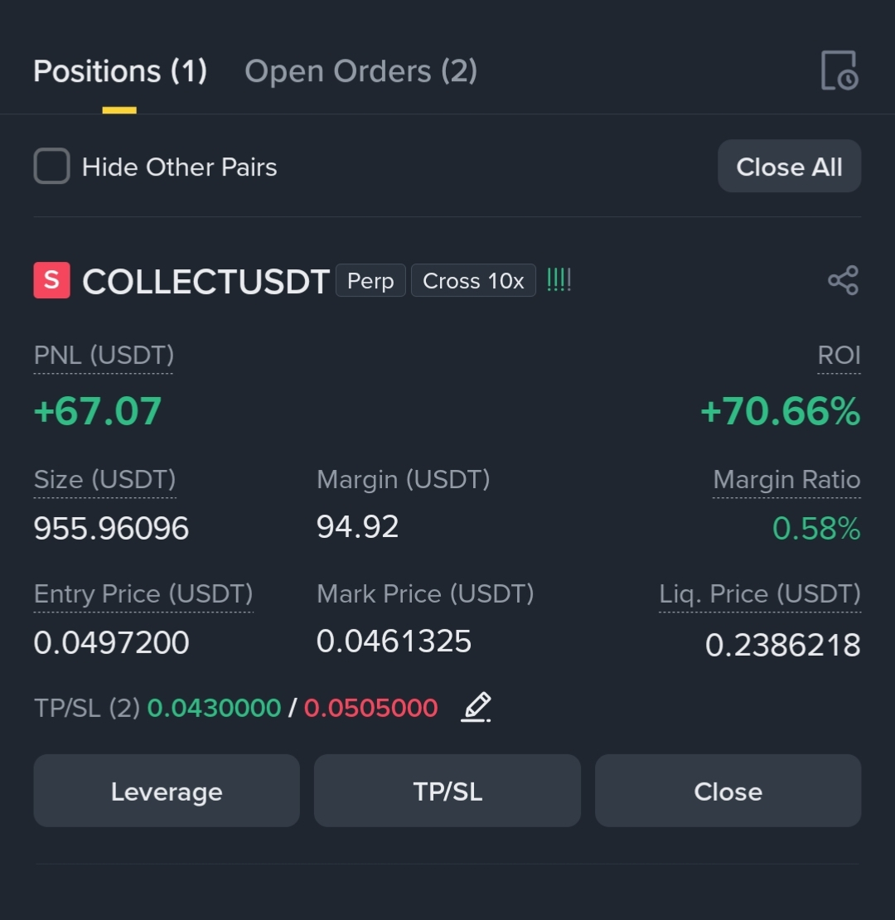Open the order history icon

(x=839, y=71)
